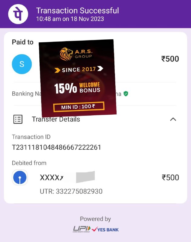Image resolution: width=191 pixels, height=242 pixels.
Task: Click the MIN ID : 100₹ box
Action: pos(79,107)
